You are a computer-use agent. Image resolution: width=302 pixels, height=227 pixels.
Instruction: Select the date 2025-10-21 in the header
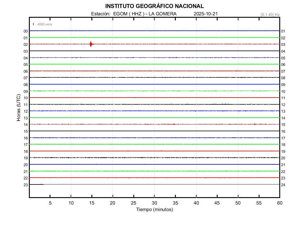pos(206,14)
